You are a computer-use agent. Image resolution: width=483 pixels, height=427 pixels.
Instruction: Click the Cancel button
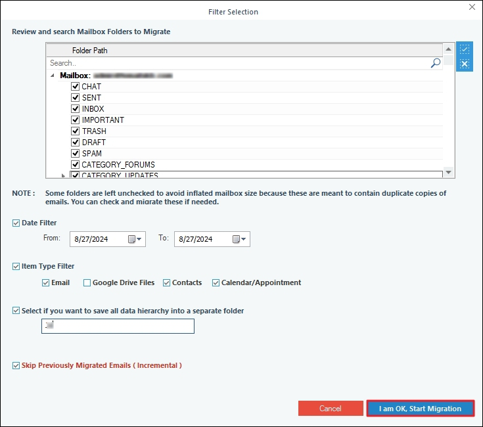coord(331,408)
